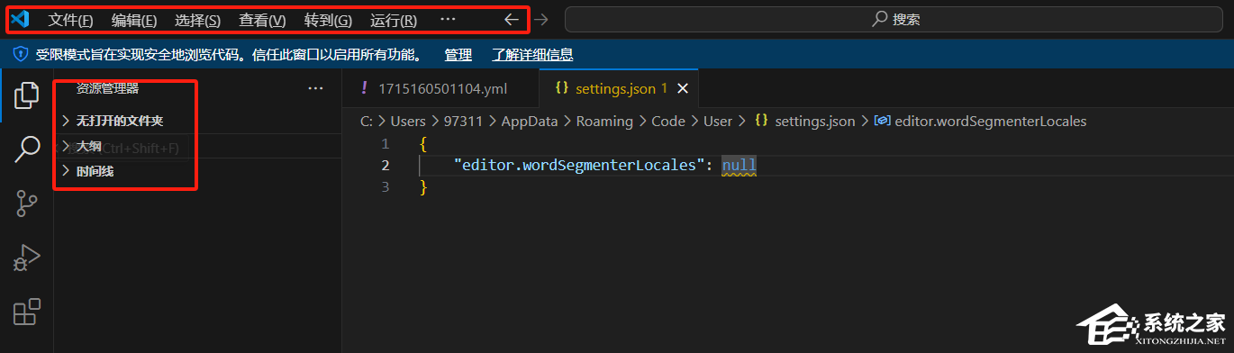Viewport: 1234px width, 353px height.
Task: Open the 编辑(E) menu
Action: pyautogui.click(x=134, y=20)
